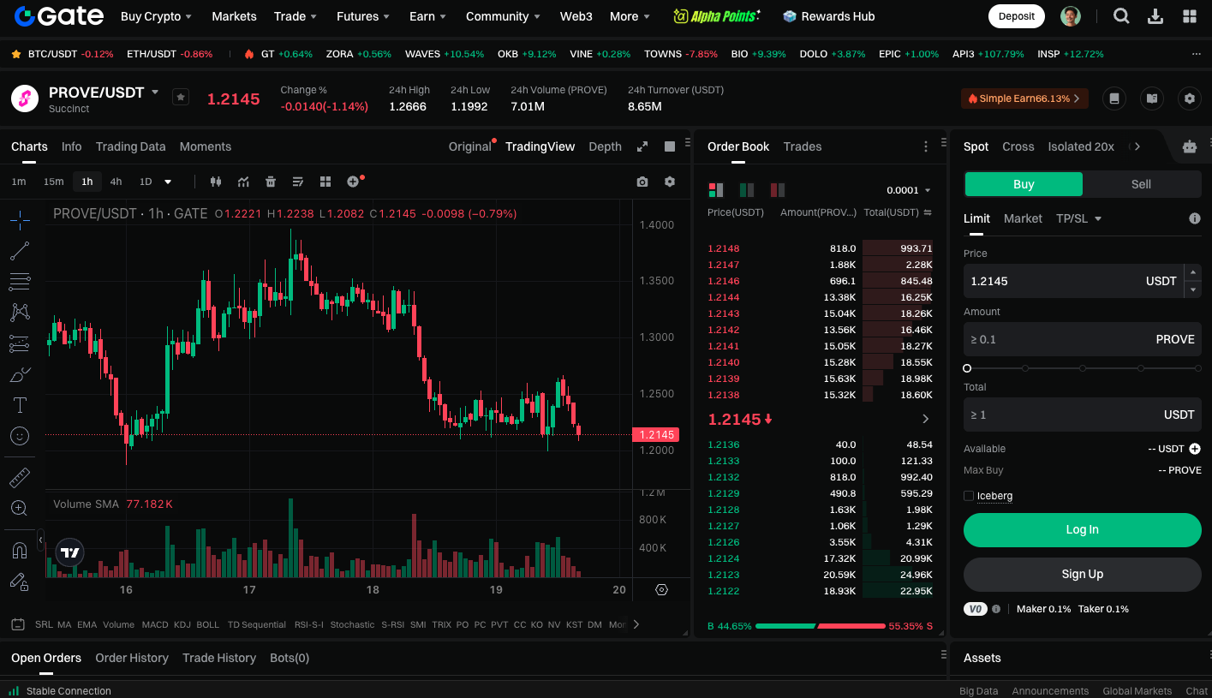Open the Rewards Hub link

(828, 16)
